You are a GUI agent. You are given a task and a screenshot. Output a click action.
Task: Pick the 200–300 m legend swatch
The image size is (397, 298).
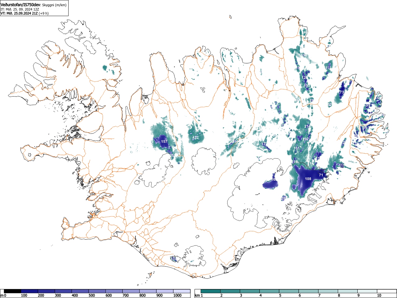pyautogui.click(x=47, y=291)
